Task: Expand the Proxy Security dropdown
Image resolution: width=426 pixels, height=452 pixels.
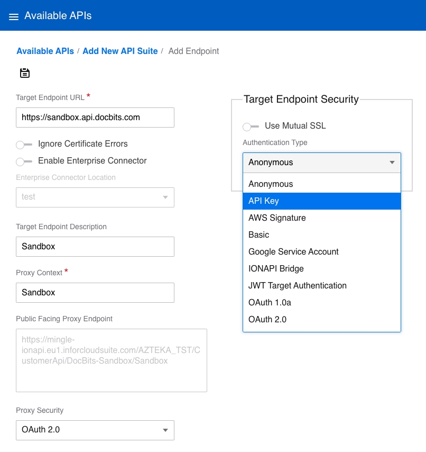Action: (x=95, y=430)
